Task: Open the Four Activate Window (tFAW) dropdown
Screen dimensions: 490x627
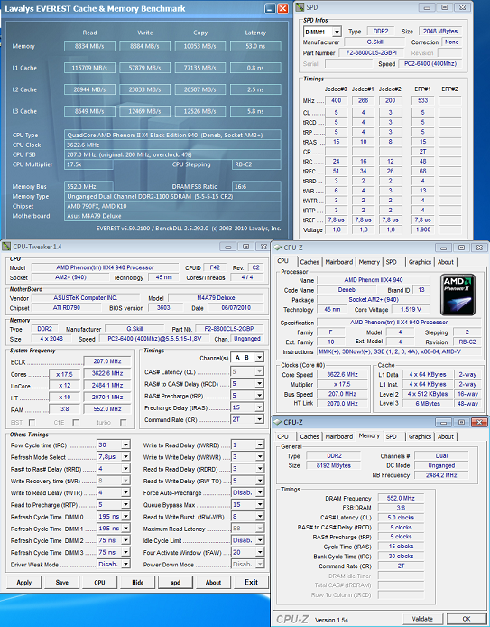Action: (260, 552)
